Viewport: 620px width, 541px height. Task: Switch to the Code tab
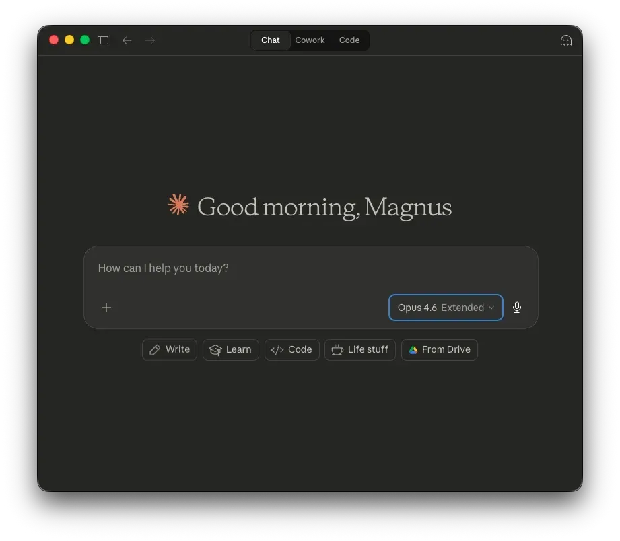[x=349, y=40]
